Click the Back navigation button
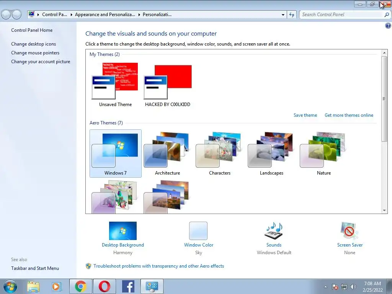 click(6, 15)
